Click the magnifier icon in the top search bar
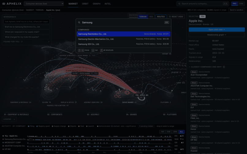Screen dimensions: 247x154 [179, 4]
